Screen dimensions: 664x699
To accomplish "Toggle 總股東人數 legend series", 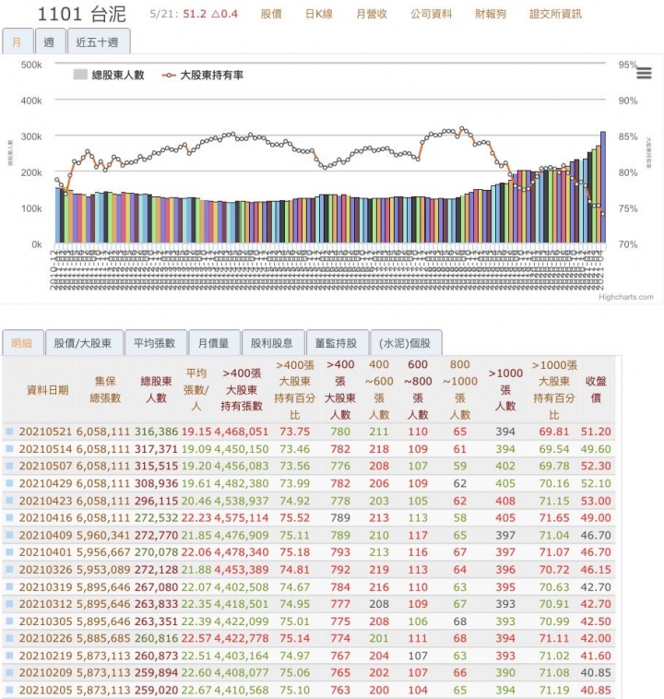I will [x=109, y=75].
